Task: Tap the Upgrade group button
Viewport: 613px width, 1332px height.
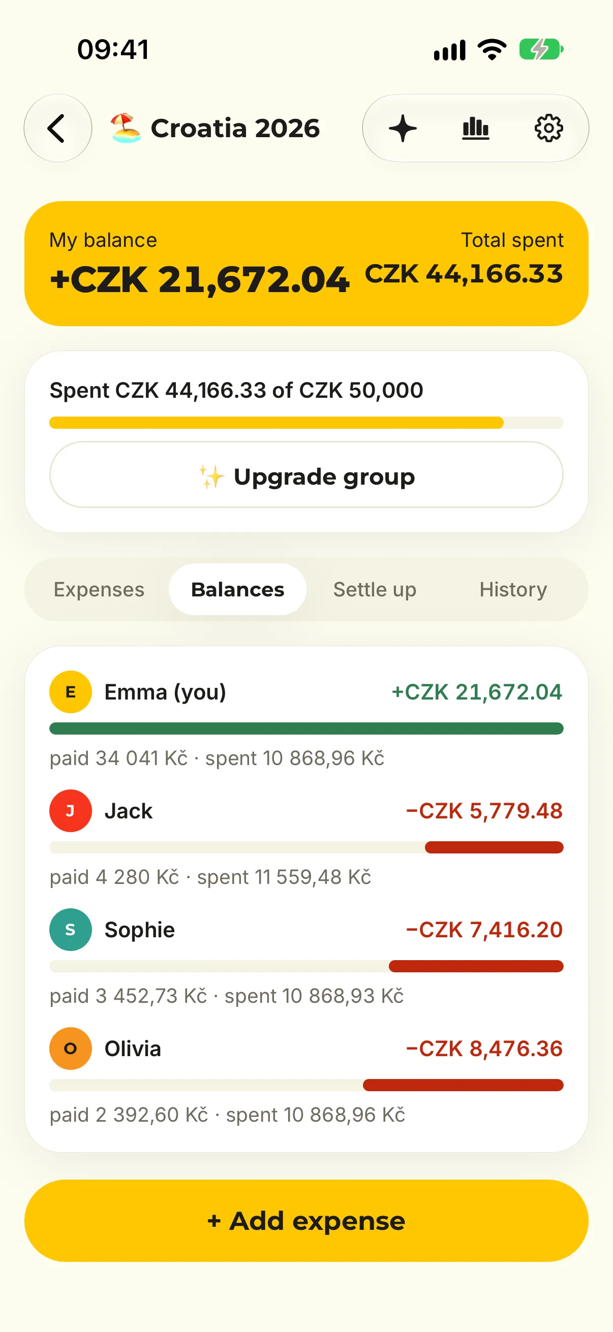Action: click(306, 474)
